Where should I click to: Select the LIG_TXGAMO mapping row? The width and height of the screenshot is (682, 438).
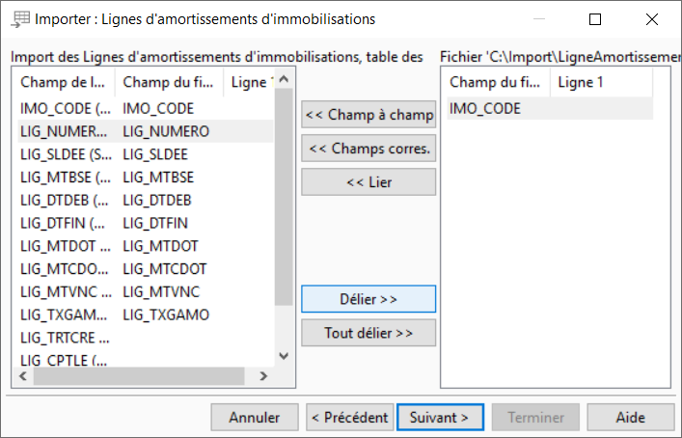146,315
